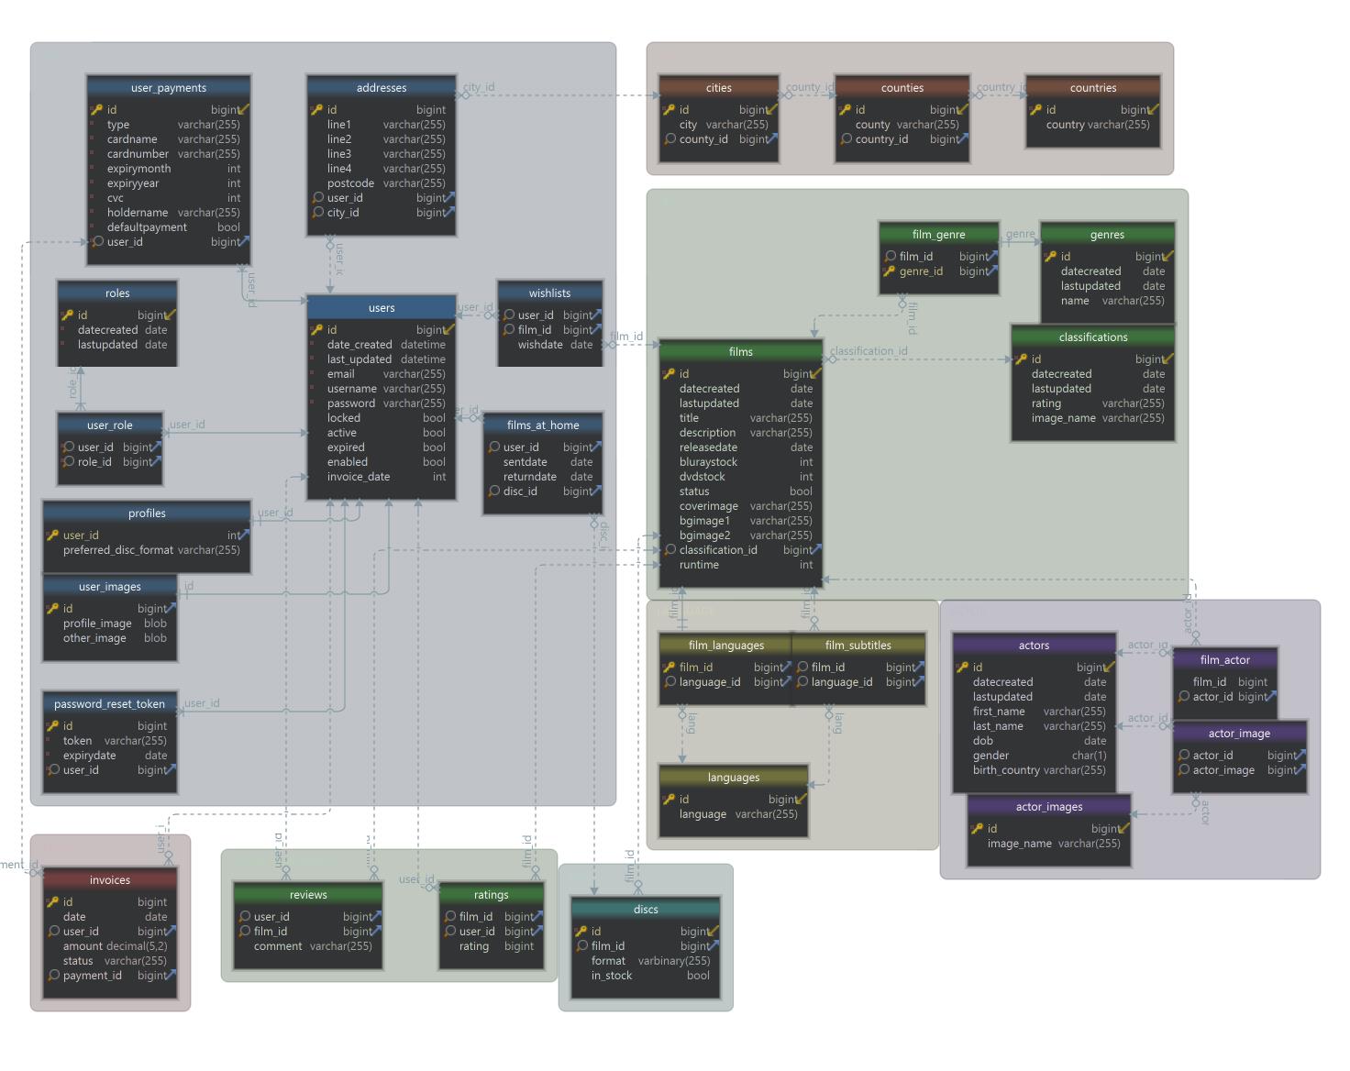Click the releasedate column in films
Viewport: 1350px width, 1071px height.
pos(708,447)
